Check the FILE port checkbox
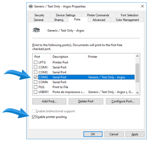Viewport: 152px width, 144px height. (35, 87)
